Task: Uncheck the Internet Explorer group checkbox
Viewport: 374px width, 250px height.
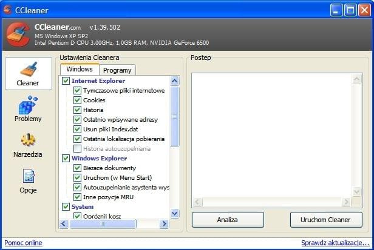Action: click(66, 81)
